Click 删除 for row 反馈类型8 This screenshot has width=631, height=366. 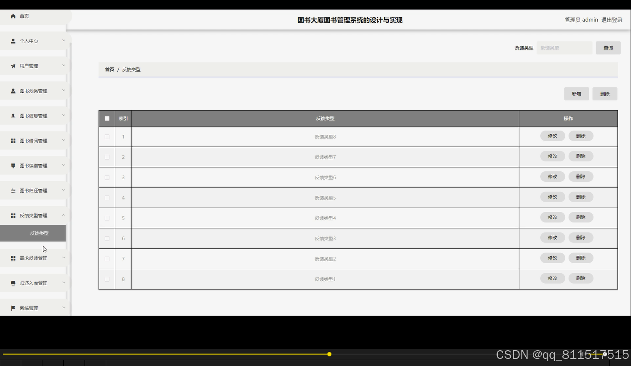pyautogui.click(x=581, y=136)
